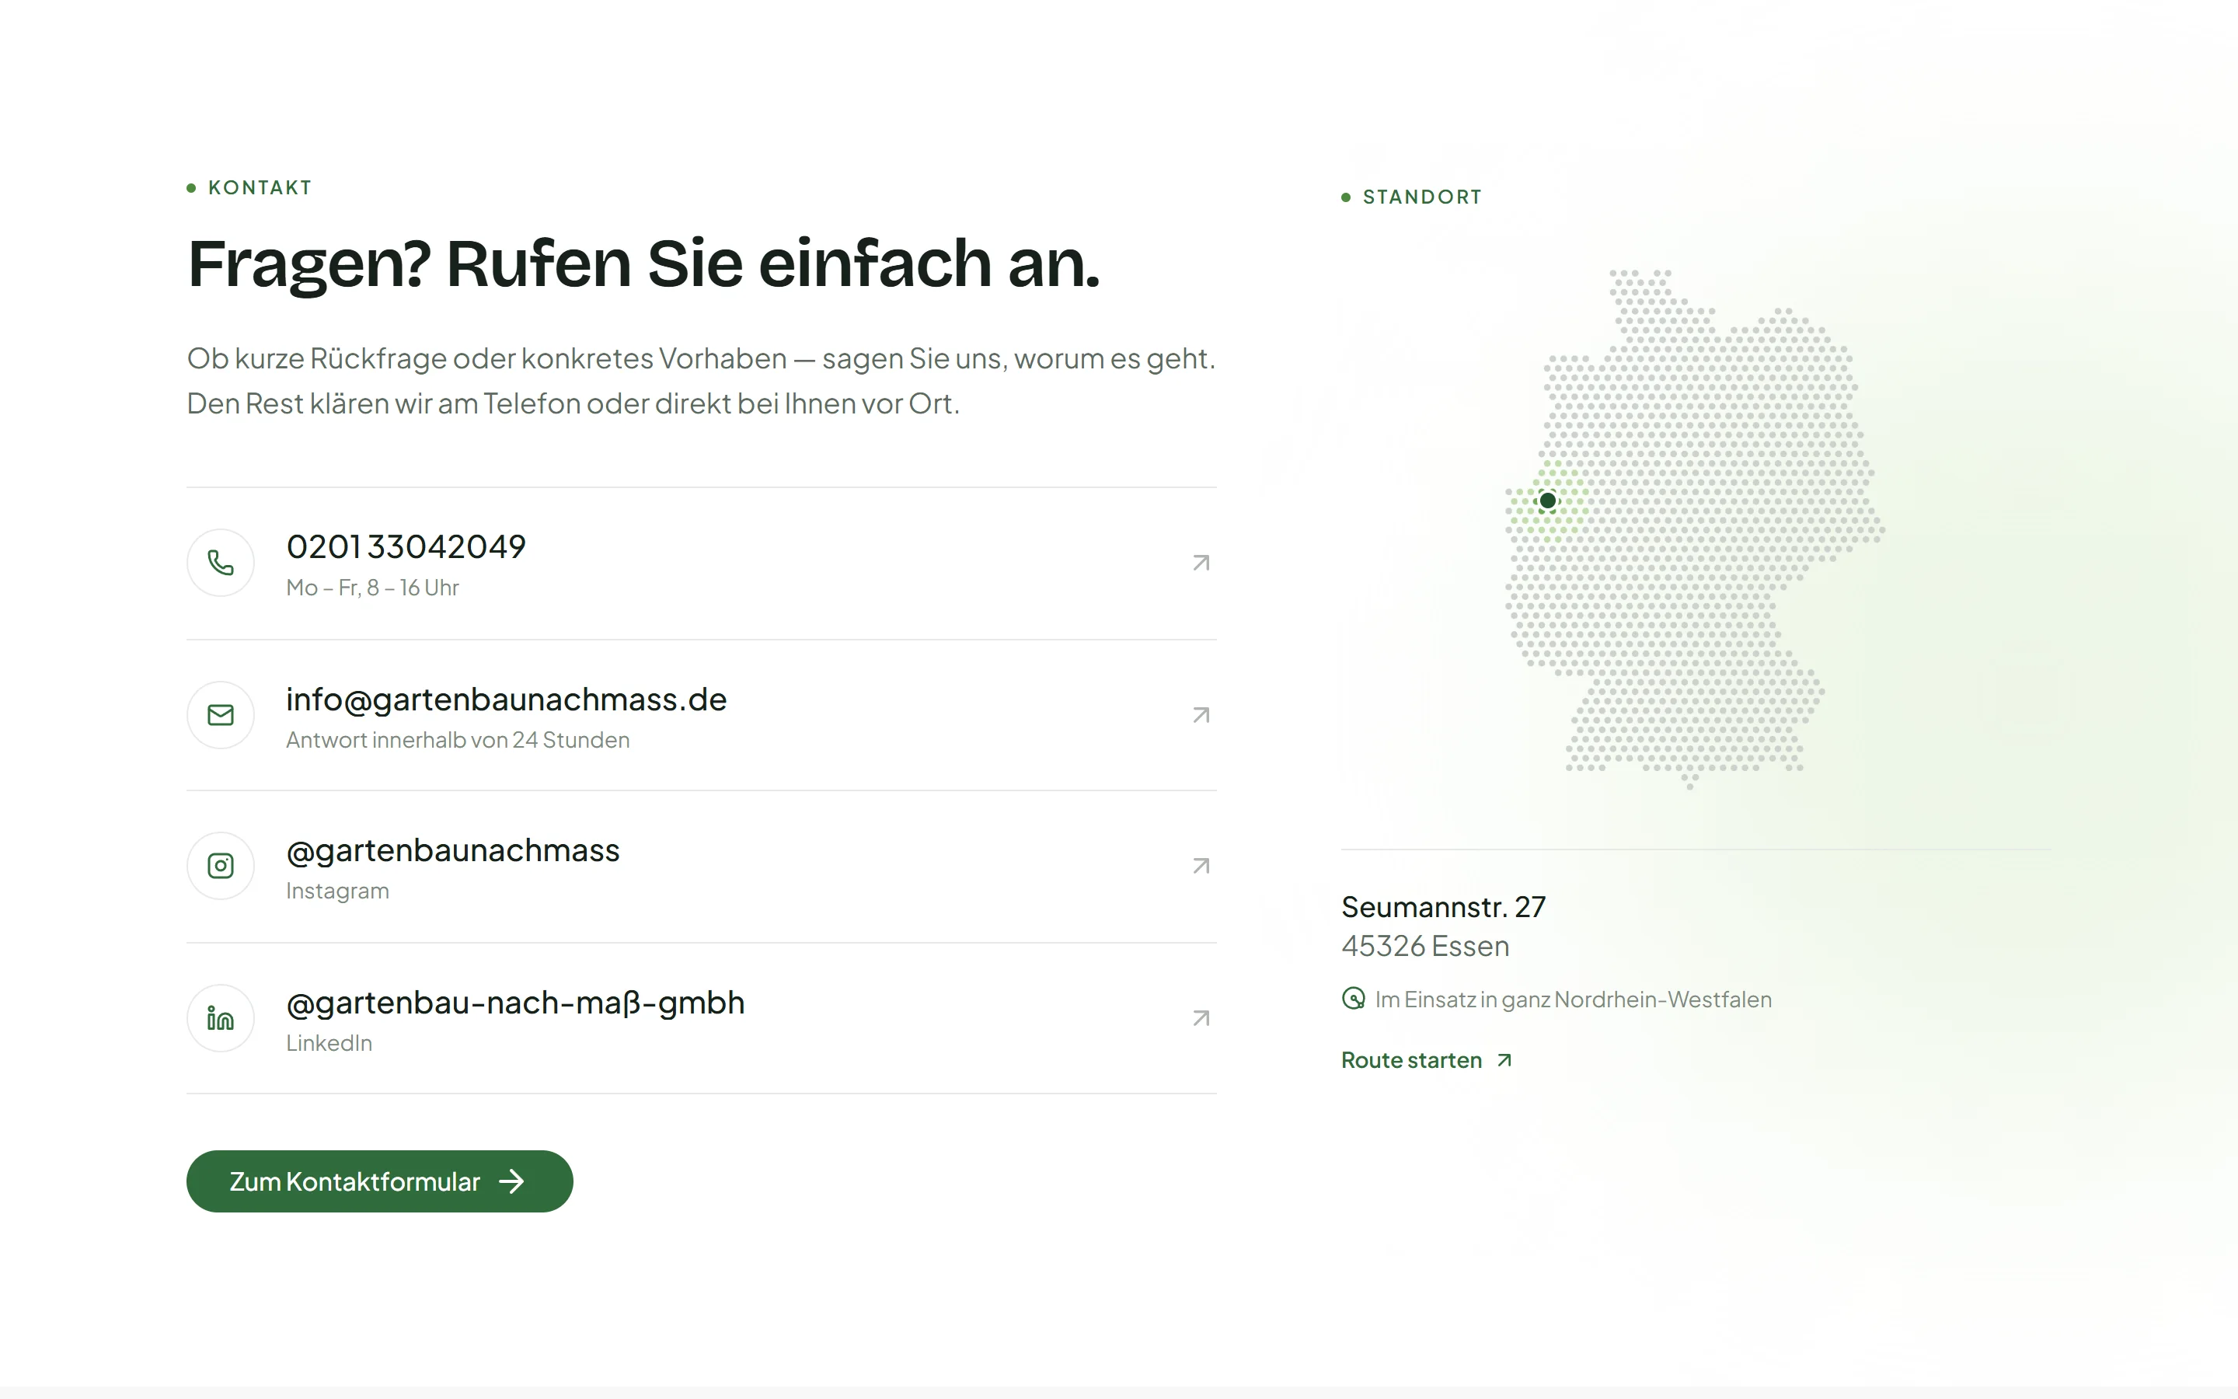Click the Essen location marker on map
The width and height of the screenshot is (2238, 1399).
click(1547, 501)
